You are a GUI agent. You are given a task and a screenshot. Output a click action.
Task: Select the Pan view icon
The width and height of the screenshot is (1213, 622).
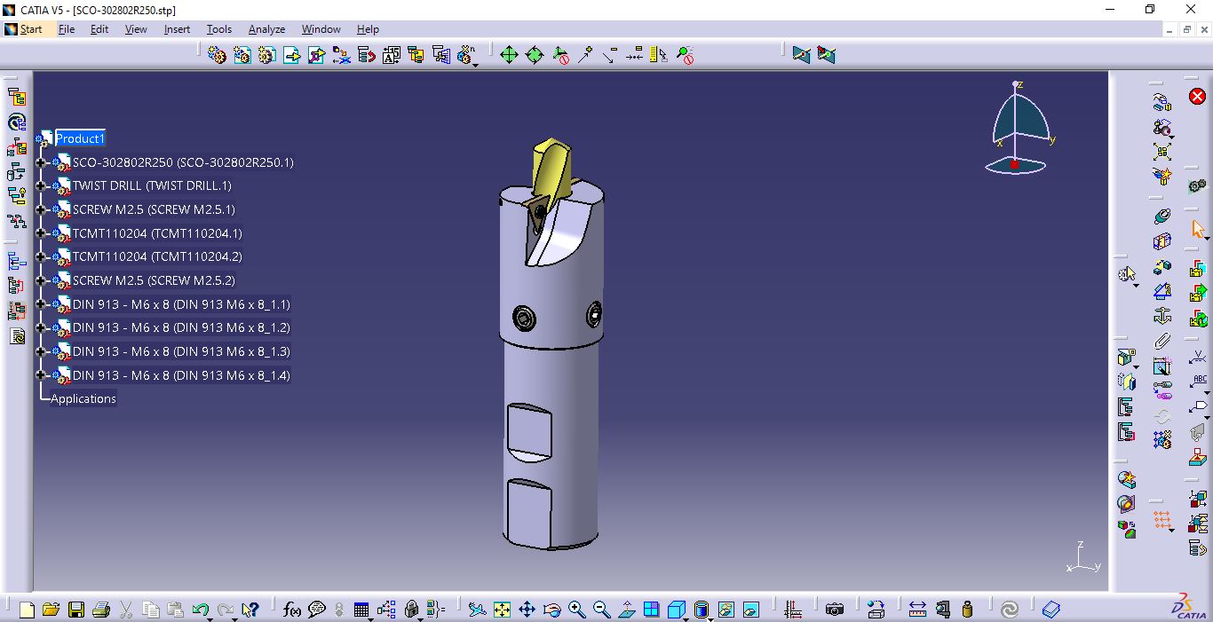point(527,610)
